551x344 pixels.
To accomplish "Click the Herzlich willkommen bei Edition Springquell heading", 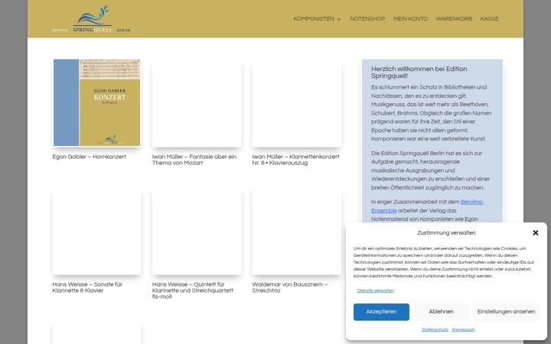I will [419, 73].
